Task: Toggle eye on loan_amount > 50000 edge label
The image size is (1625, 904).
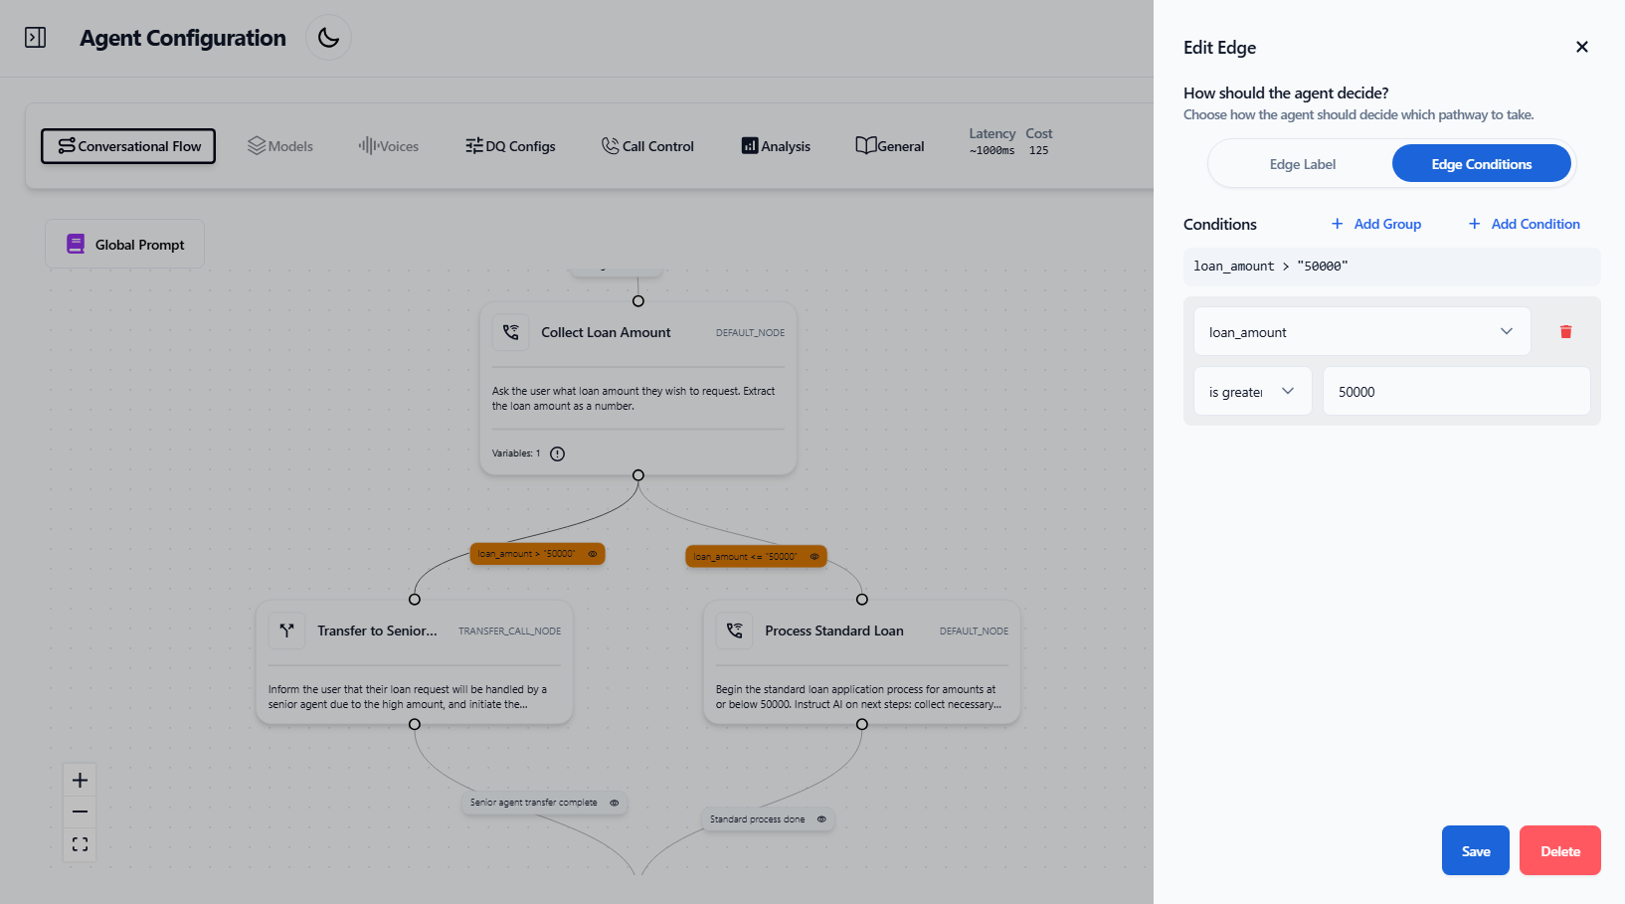Action: [x=593, y=554]
